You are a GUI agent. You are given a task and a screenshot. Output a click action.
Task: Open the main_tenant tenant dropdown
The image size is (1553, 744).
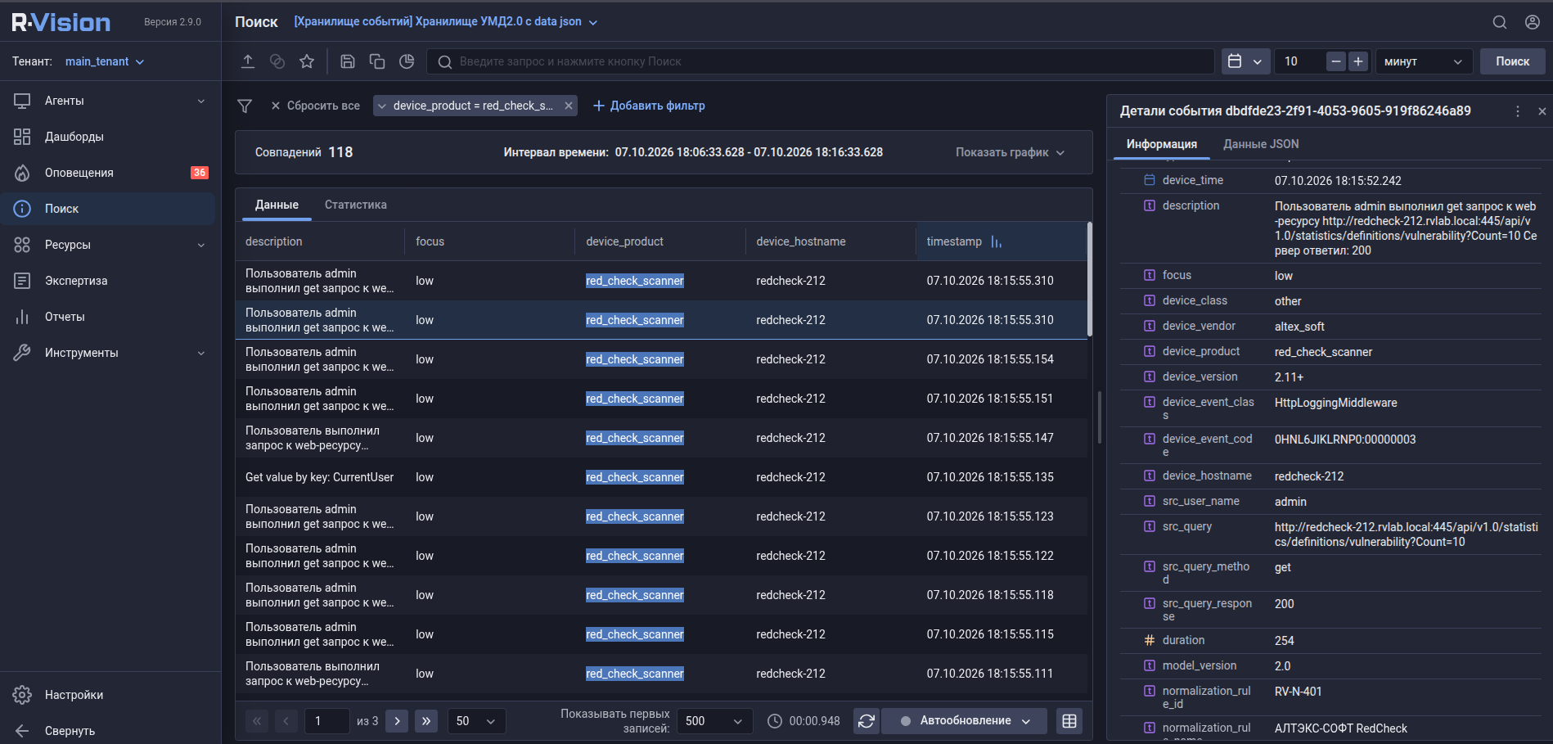tap(105, 61)
